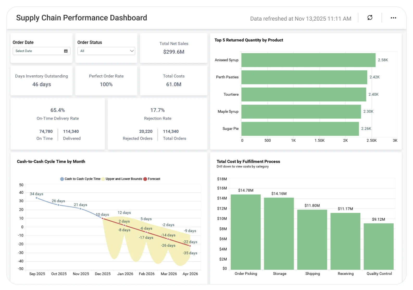Click the Total Costs 61.0M value
The width and height of the screenshot is (413, 290).
coord(174,84)
